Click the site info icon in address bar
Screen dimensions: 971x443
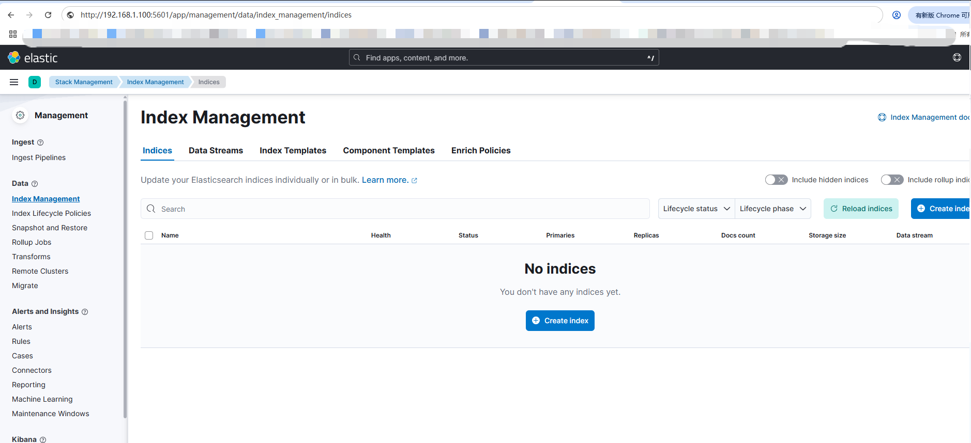tap(70, 15)
